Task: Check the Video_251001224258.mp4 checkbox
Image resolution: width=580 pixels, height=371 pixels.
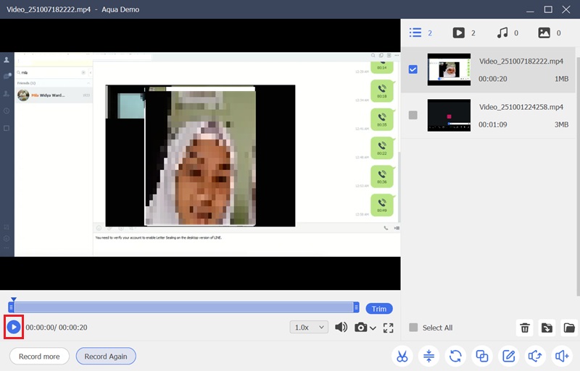Action: [x=413, y=115]
